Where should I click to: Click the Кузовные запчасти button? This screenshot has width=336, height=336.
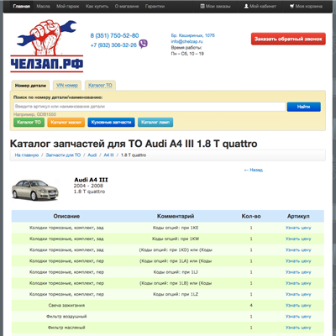pos(111,122)
